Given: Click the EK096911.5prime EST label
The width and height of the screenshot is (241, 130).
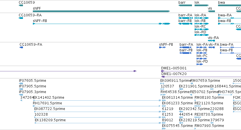Looking at the screenshot, I should pyautogui.click(x=175, y=81).
